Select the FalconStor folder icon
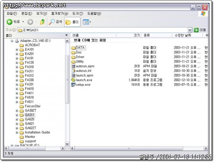The image size is (214, 162). pos(21,106)
